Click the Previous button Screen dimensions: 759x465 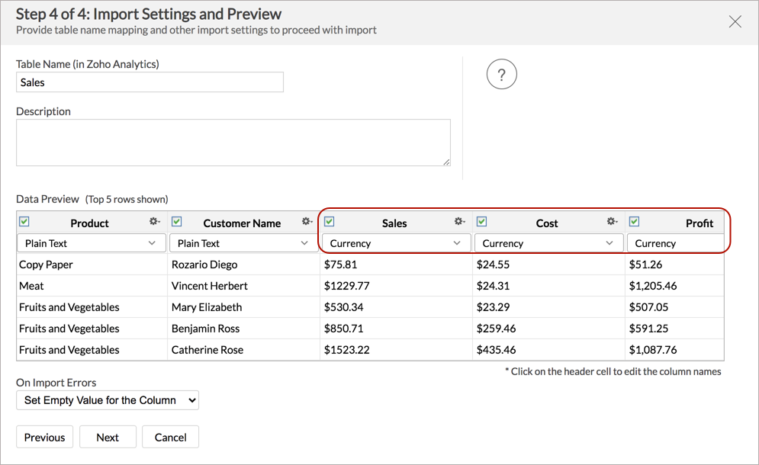tap(44, 437)
